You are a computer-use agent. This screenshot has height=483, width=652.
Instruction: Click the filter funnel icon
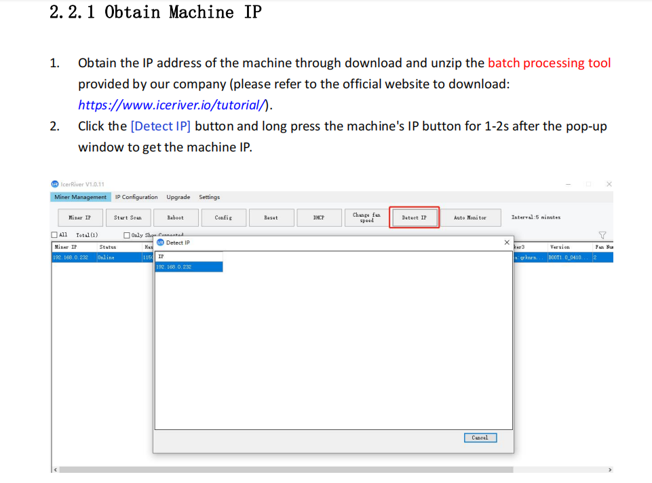coord(602,235)
